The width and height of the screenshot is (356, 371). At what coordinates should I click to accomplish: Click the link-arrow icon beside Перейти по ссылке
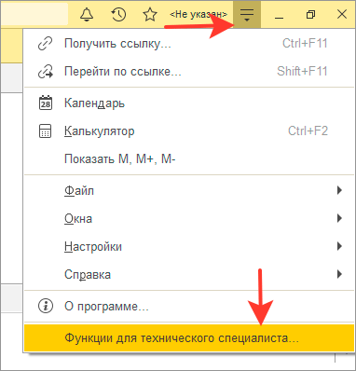tap(46, 72)
